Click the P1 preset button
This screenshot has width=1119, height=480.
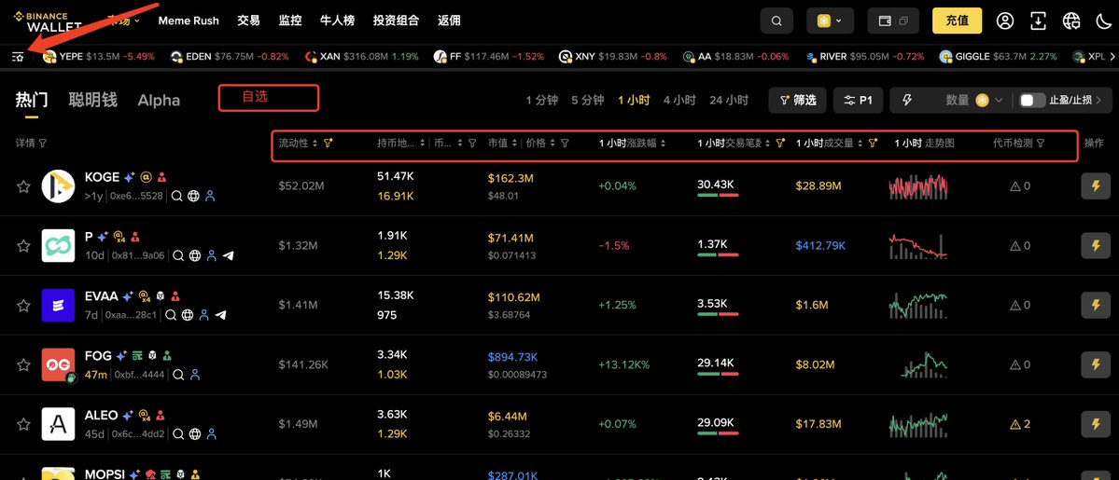click(859, 101)
